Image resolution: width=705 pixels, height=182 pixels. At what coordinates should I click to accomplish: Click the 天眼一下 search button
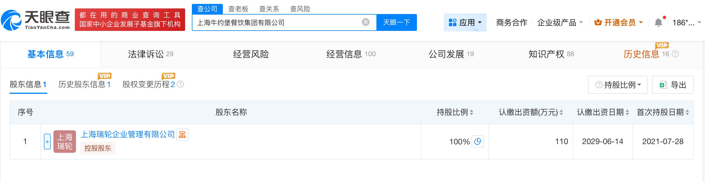click(x=396, y=22)
